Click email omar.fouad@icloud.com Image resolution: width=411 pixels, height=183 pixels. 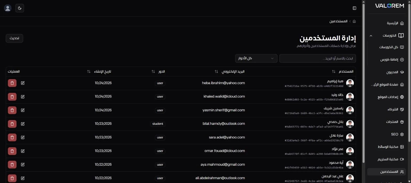(x=225, y=151)
